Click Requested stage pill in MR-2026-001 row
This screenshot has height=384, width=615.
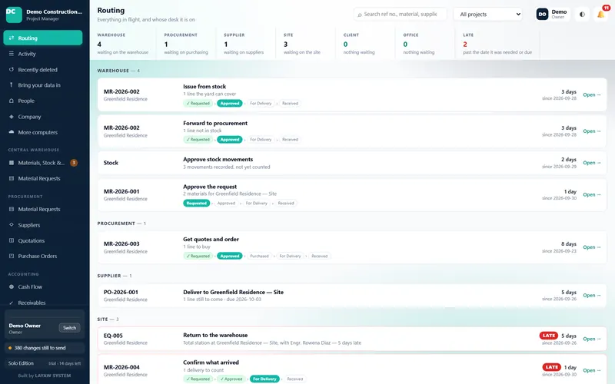pos(197,203)
